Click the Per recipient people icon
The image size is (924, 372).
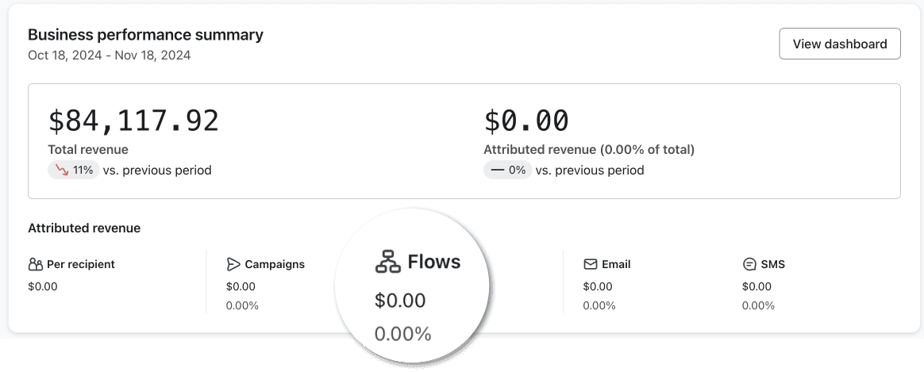tap(36, 264)
